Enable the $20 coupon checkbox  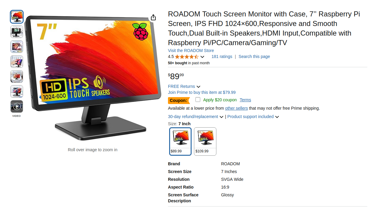coord(198,100)
